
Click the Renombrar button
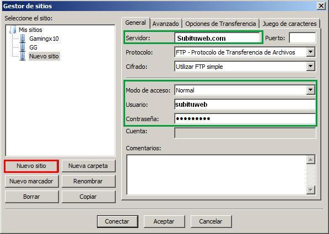tap(88, 181)
